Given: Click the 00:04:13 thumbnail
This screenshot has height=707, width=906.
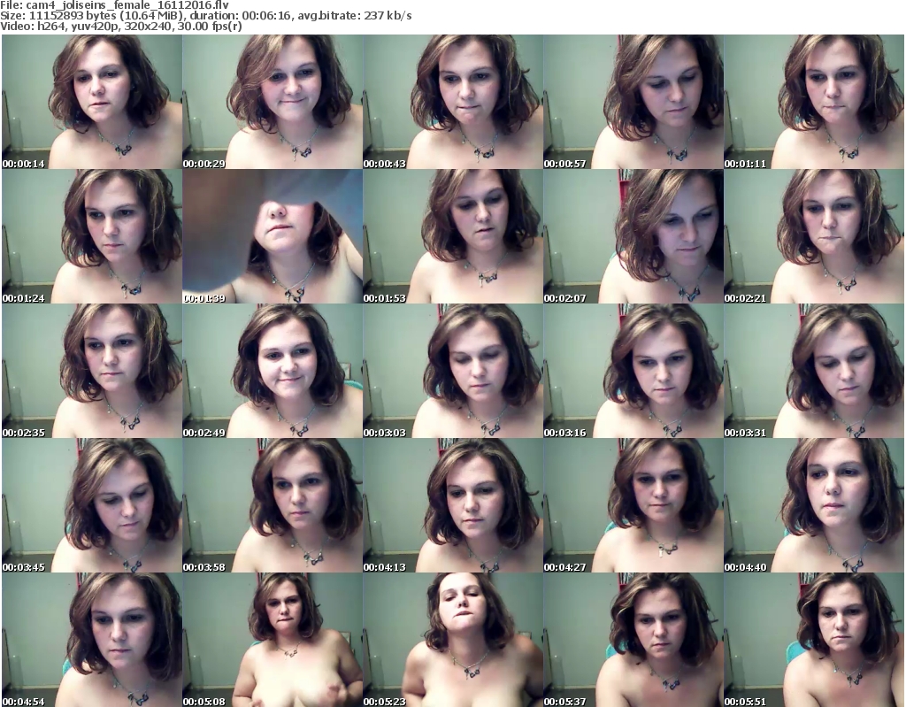Looking at the screenshot, I should (452, 505).
